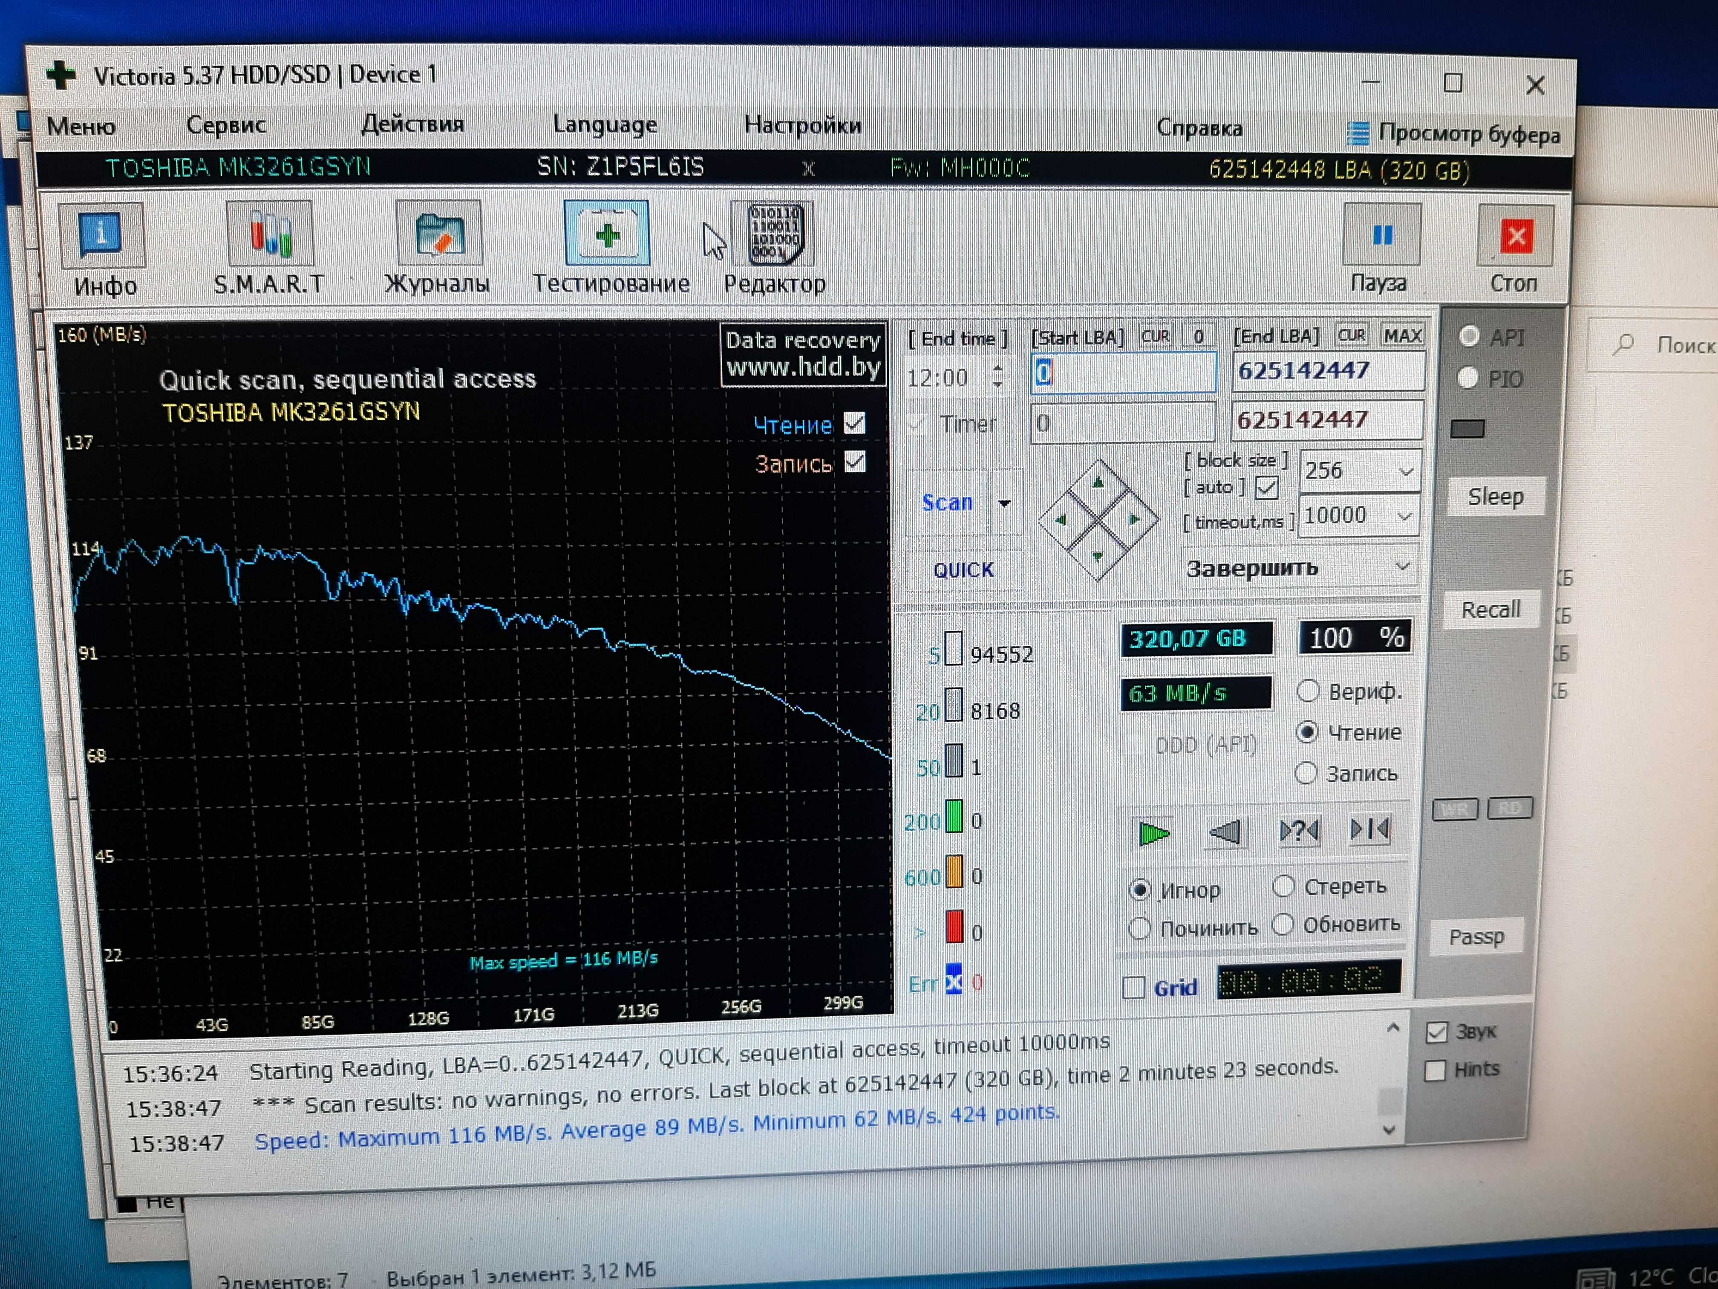Click the red Стоп stop icon
Viewport: 1718px width, 1289px height.
pos(1515,236)
